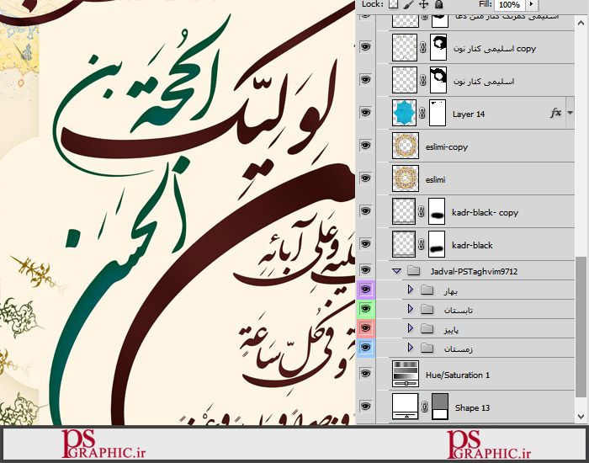The image size is (589, 463).
Task: Expand the تابستان folder group
Action: [x=411, y=309]
